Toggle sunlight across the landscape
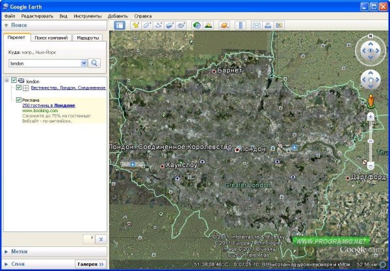The width and height of the screenshot is (390, 271). (209, 25)
